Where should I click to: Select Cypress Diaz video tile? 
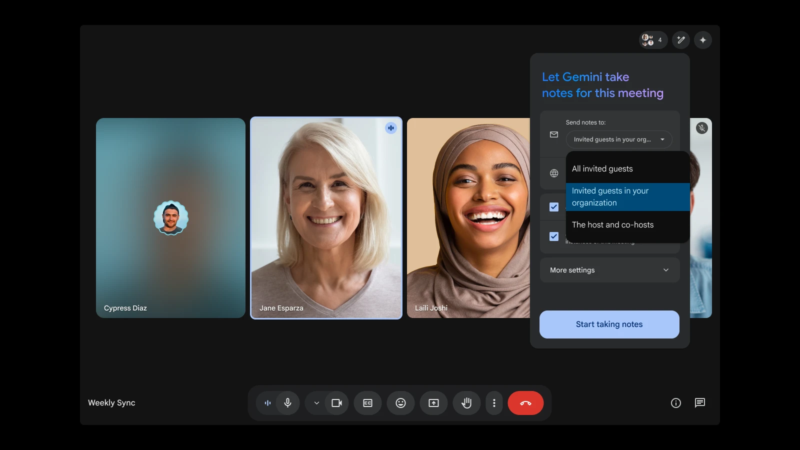(x=170, y=218)
